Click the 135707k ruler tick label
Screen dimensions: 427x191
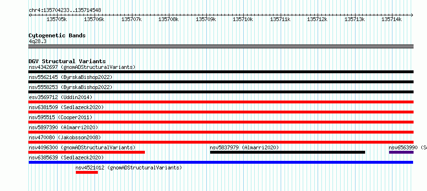[131, 19]
